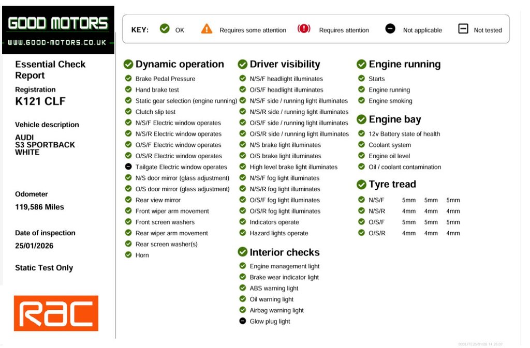Click the Glow plug light not-applicable icon
The image size is (530, 348).
pos(242,321)
